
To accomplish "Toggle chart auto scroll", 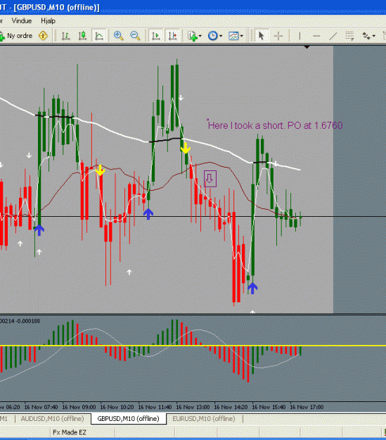I will [155, 36].
